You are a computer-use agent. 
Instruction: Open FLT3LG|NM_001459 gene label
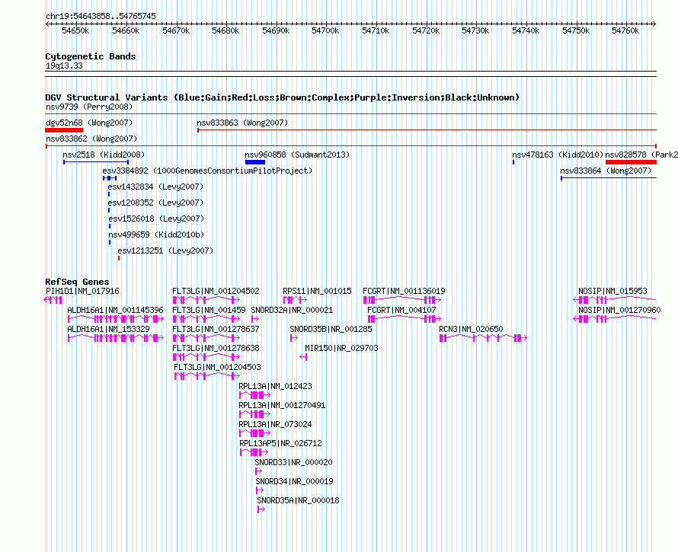[209, 311]
